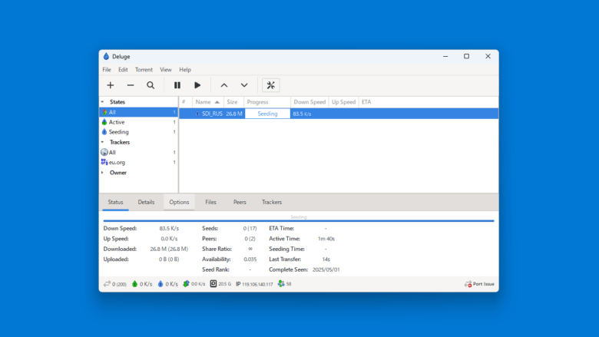Screen dimensions: 599x337
Task: Collapse the States filter section
Action: click(102, 102)
